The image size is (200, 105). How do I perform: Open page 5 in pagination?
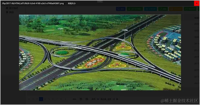point(49,99)
